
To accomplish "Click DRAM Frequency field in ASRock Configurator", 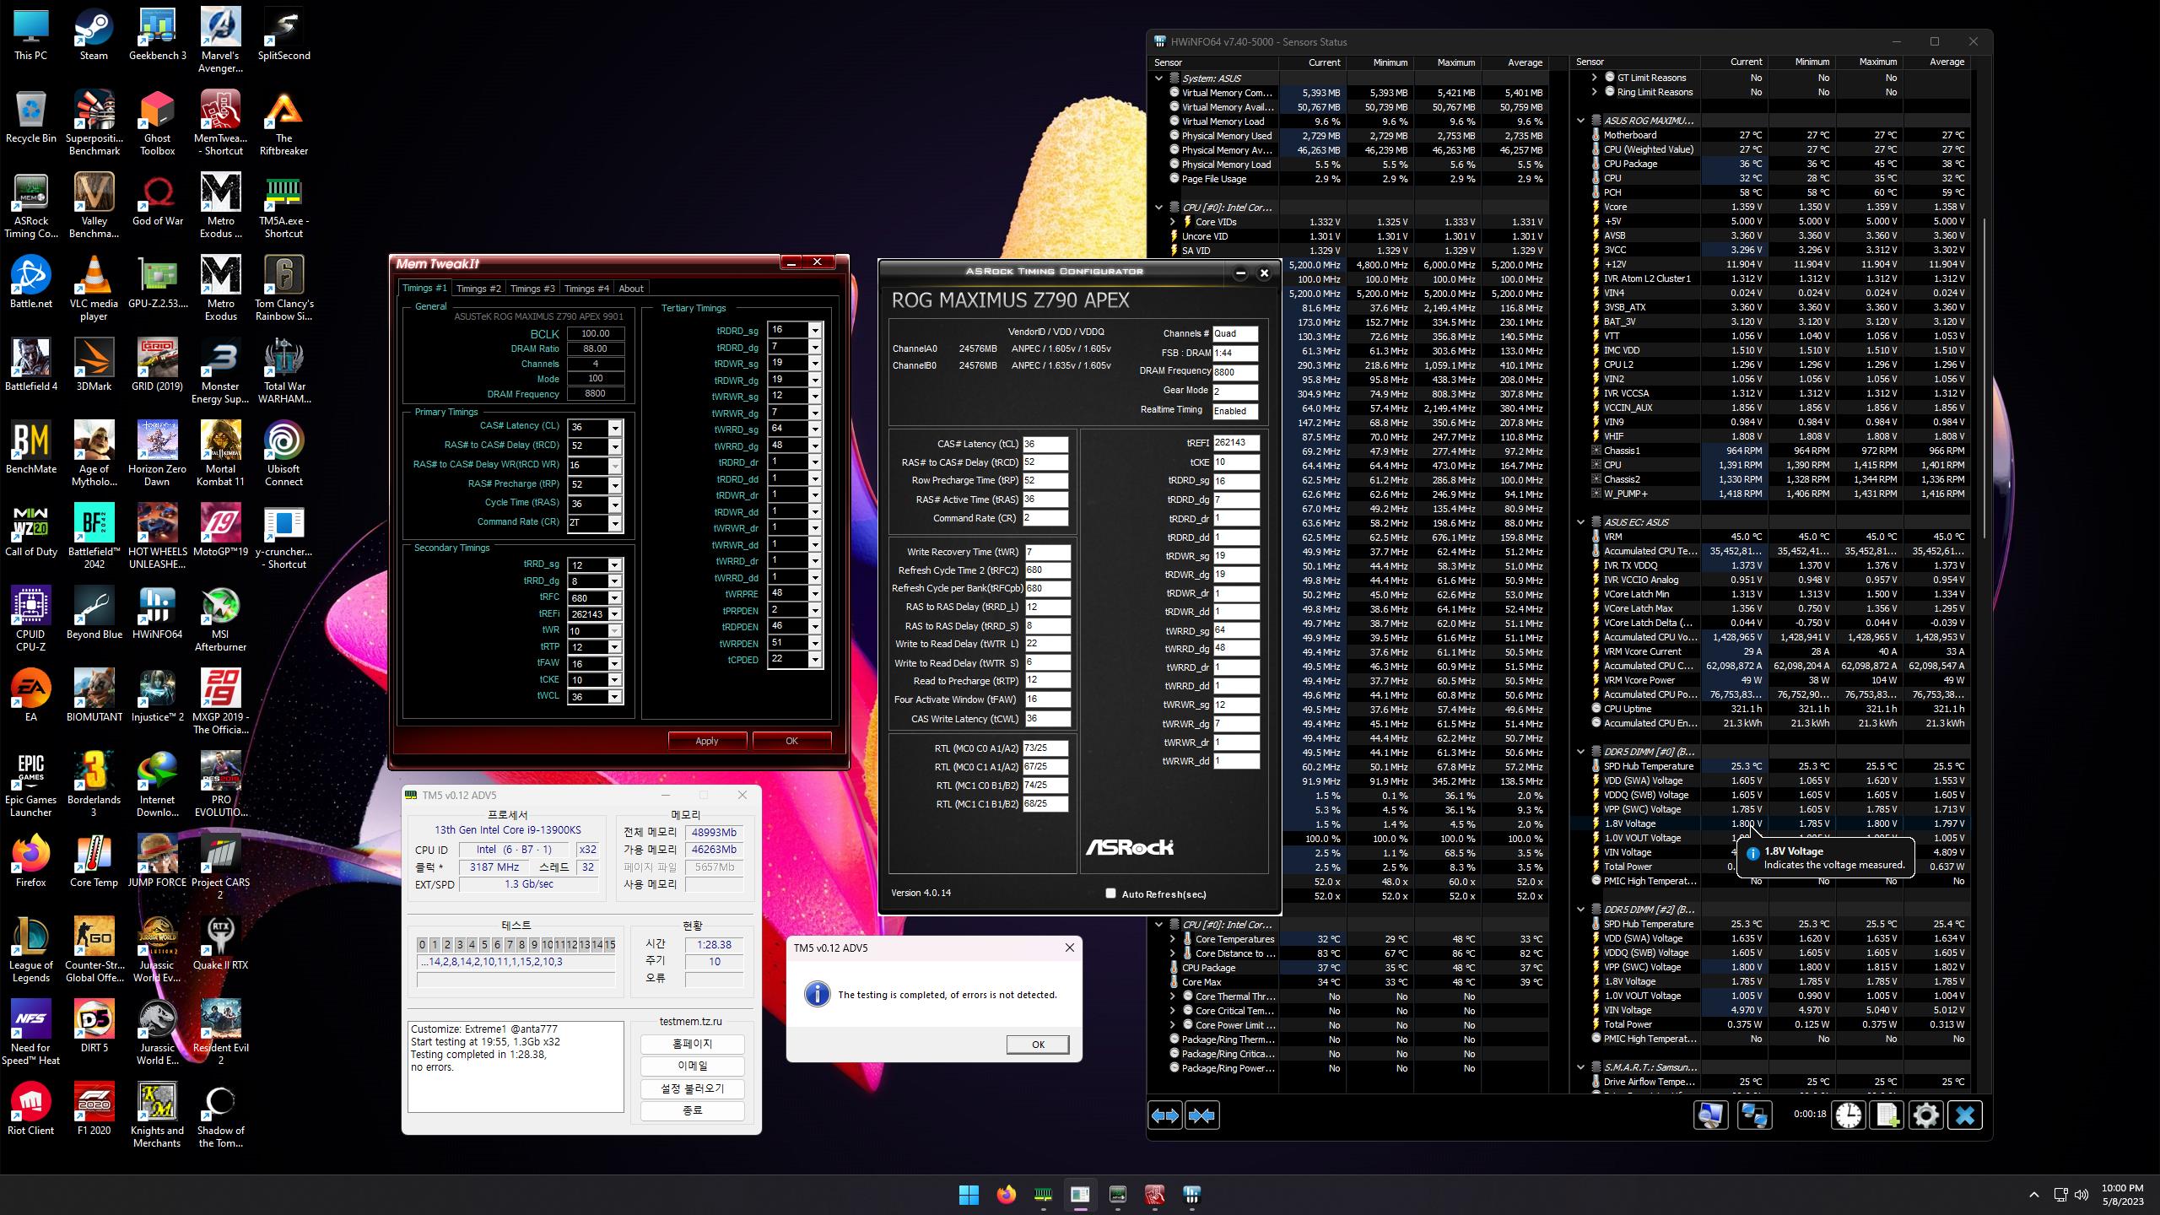I will [x=1235, y=372].
